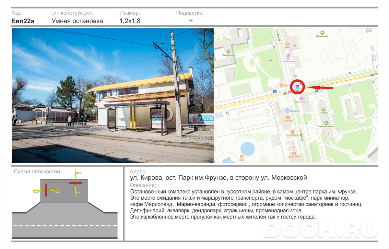Viewport: 389px width, 249px height.
Task: Select the Столовая №1 cafe icon
Action: tap(294, 153)
